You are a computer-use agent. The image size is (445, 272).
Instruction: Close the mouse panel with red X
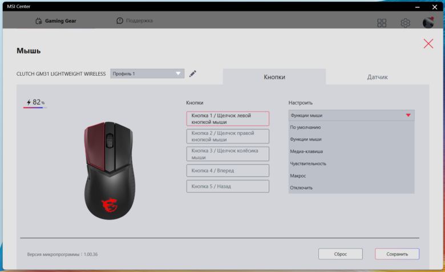click(428, 44)
